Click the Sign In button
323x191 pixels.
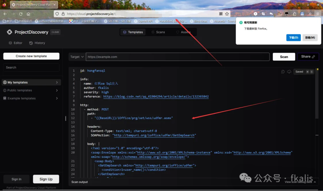(16, 179)
